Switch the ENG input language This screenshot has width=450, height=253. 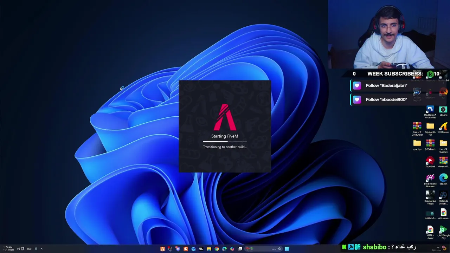(x=29, y=249)
